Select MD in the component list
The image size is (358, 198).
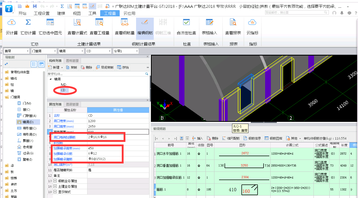click(63, 85)
